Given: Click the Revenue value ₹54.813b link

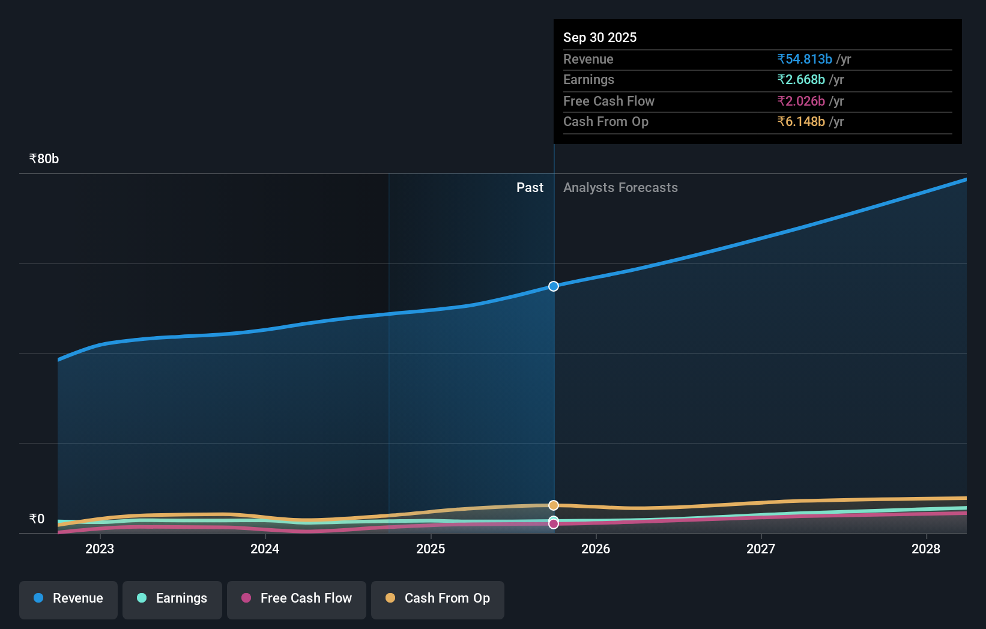Looking at the screenshot, I should (x=805, y=59).
